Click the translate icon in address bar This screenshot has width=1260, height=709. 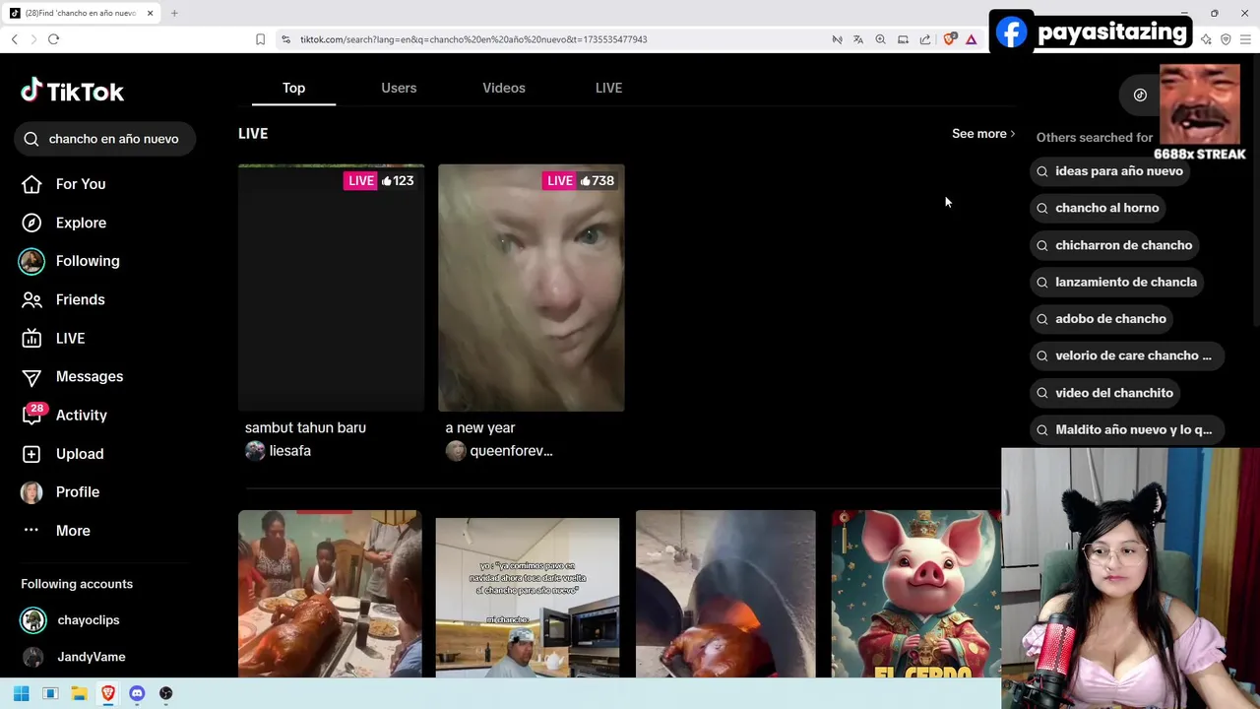[858, 39]
